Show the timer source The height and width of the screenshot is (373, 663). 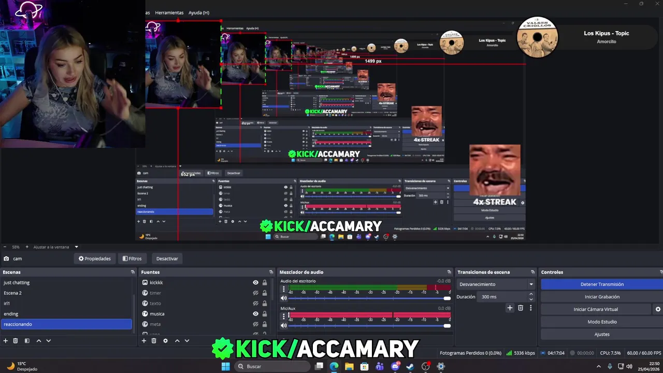coord(255,293)
